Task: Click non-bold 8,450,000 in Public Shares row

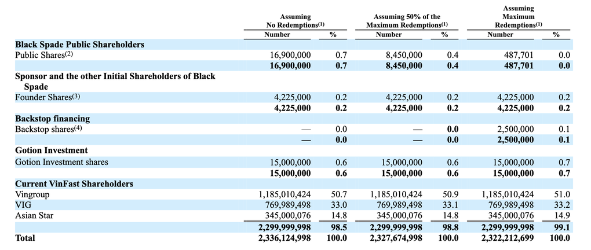Action: coord(404,56)
